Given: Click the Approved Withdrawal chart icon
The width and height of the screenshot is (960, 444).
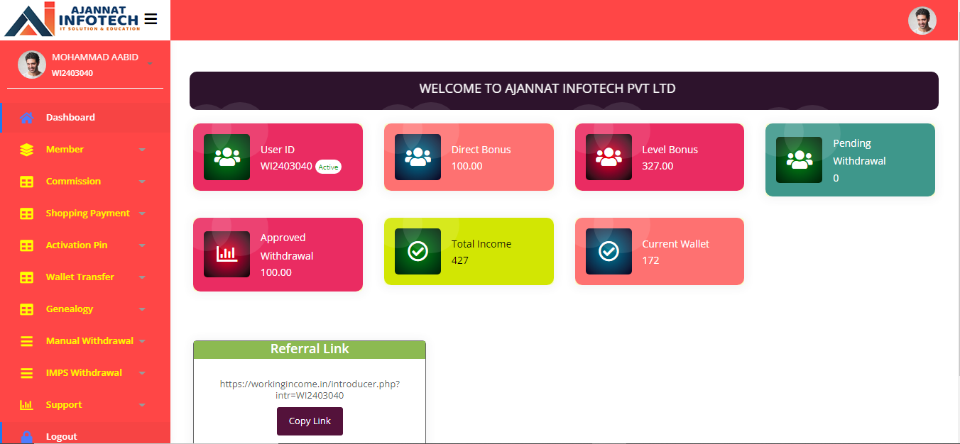Looking at the screenshot, I should [x=227, y=254].
